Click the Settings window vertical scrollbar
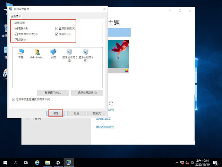The height and width of the screenshot is (167, 222). 194,118
